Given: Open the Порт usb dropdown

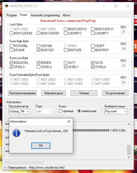Looking at the screenshot, I should [x=44, y=111].
